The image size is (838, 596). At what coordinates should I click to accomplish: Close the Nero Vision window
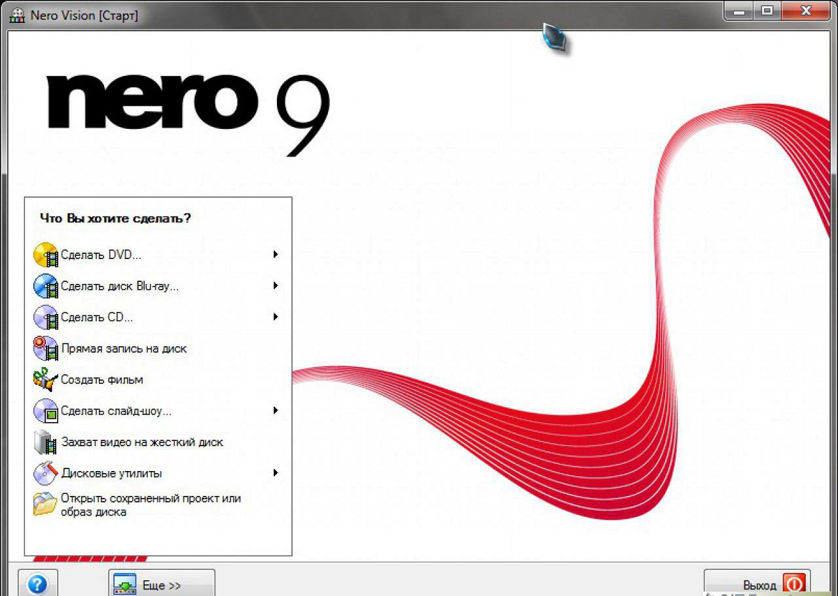click(805, 10)
